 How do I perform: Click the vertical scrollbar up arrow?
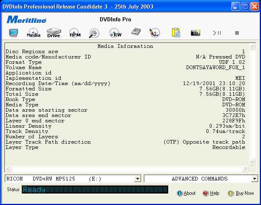coord(252,46)
